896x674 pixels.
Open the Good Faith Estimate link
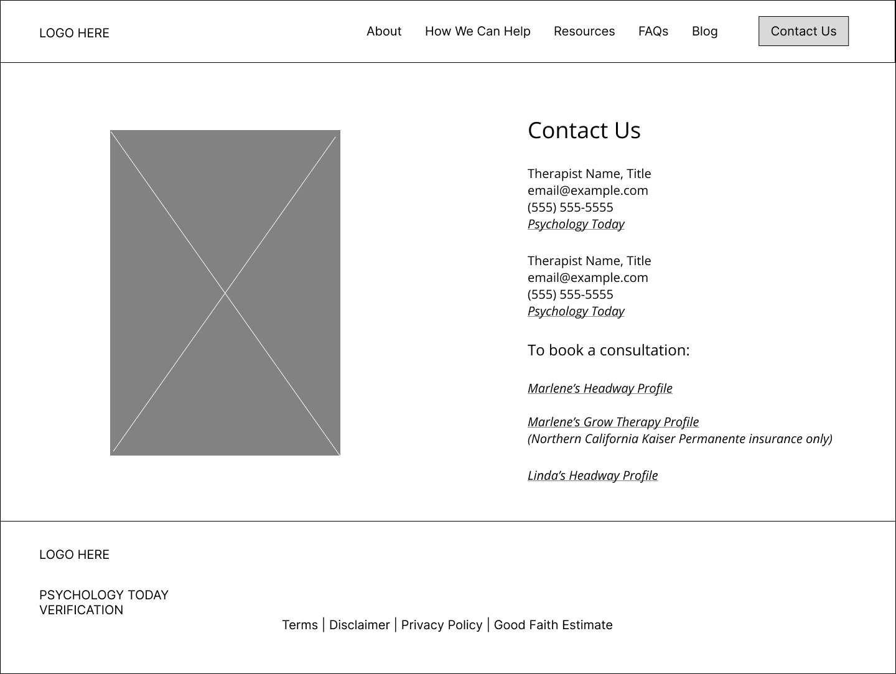pyautogui.click(x=553, y=625)
